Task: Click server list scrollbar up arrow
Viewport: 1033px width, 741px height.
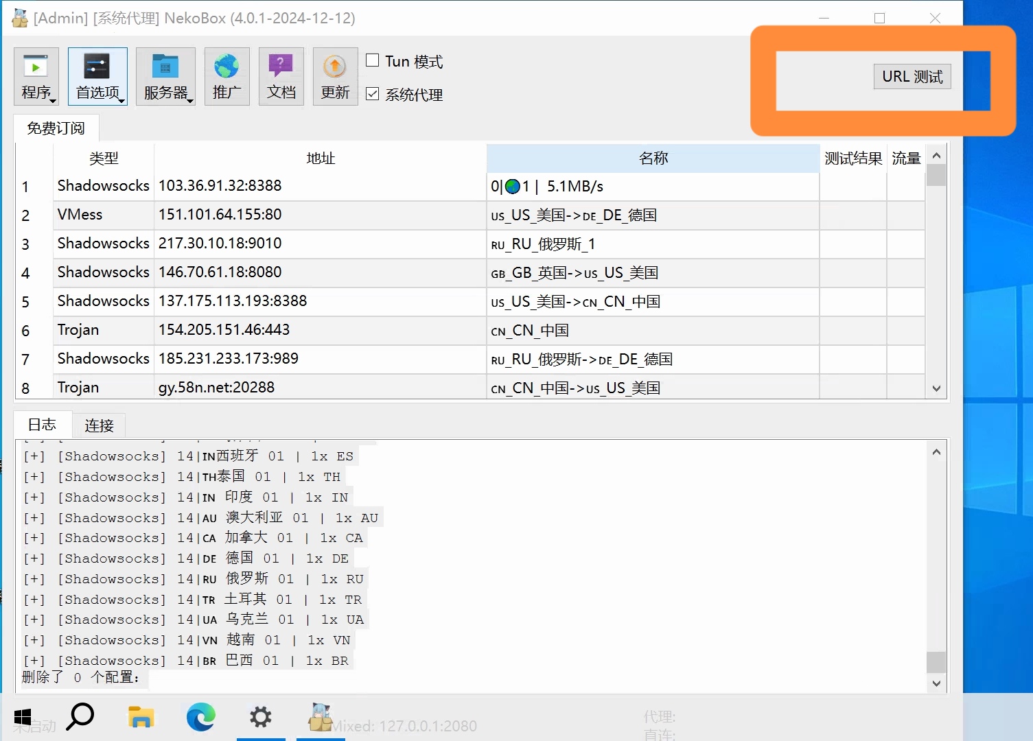Action: coord(936,155)
